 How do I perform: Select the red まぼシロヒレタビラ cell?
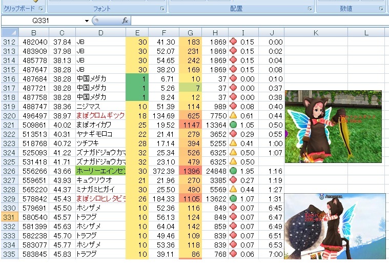click(x=101, y=199)
